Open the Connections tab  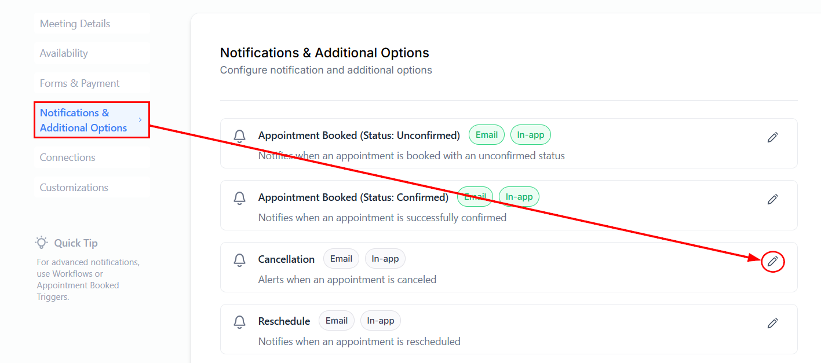(67, 157)
